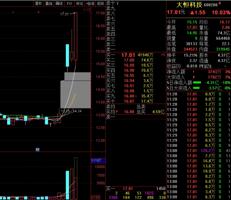This screenshot has height=200, width=231.
Task: Click the red diamond icon above chart
Action: (x=84, y=10)
